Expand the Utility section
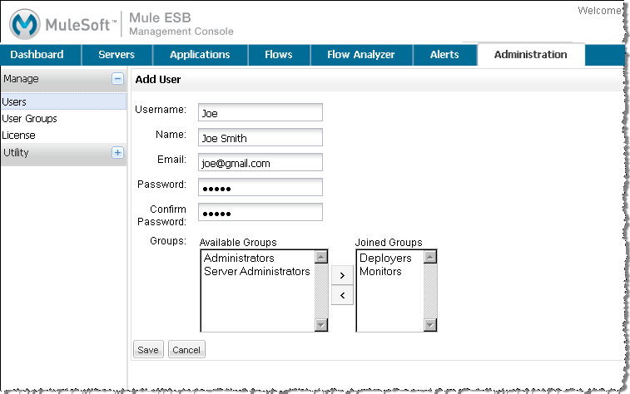The width and height of the screenshot is (630, 394). pyautogui.click(x=117, y=153)
